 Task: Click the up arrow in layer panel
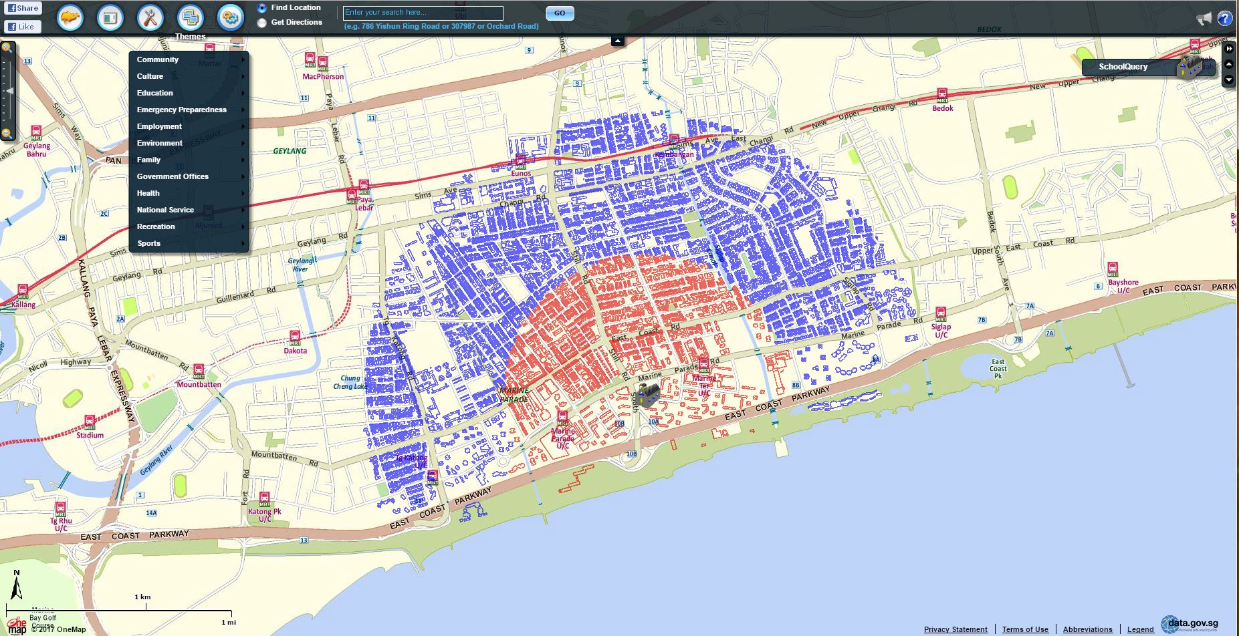tap(1229, 65)
